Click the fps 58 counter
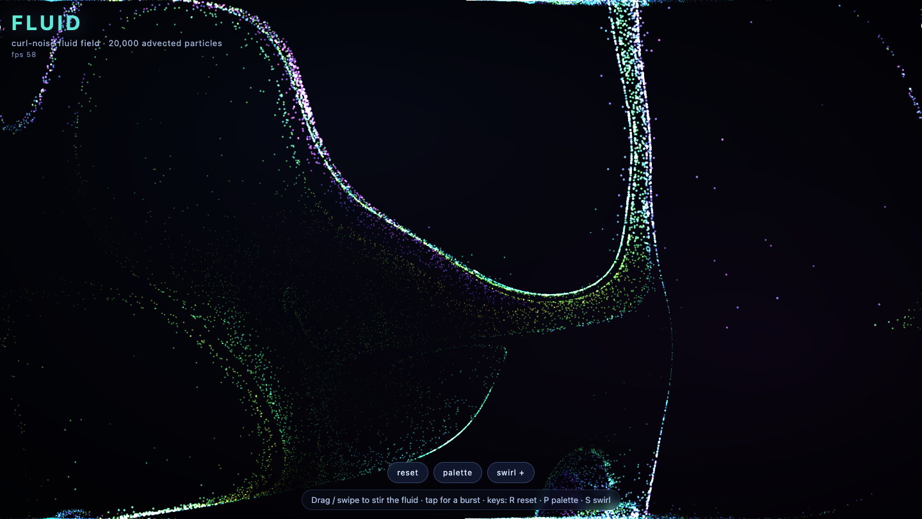Image resolution: width=922 pixels, height=519 pixels. (x=24, y=54)
